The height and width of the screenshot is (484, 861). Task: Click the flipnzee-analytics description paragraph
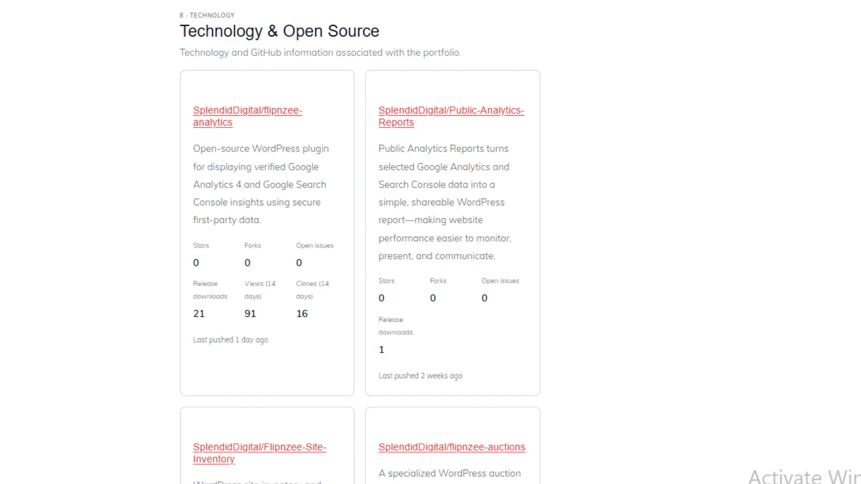click(x=261, y=184)
